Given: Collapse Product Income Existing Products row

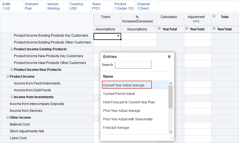Looking at the screenshot, I should point(12,49).
